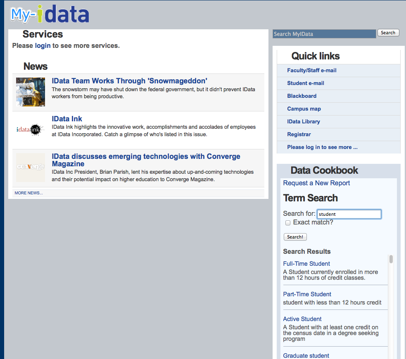Click 'student with less than 12 hours credit' text
The height and width of the screenshot is (359, 406).
click(332, 302)
